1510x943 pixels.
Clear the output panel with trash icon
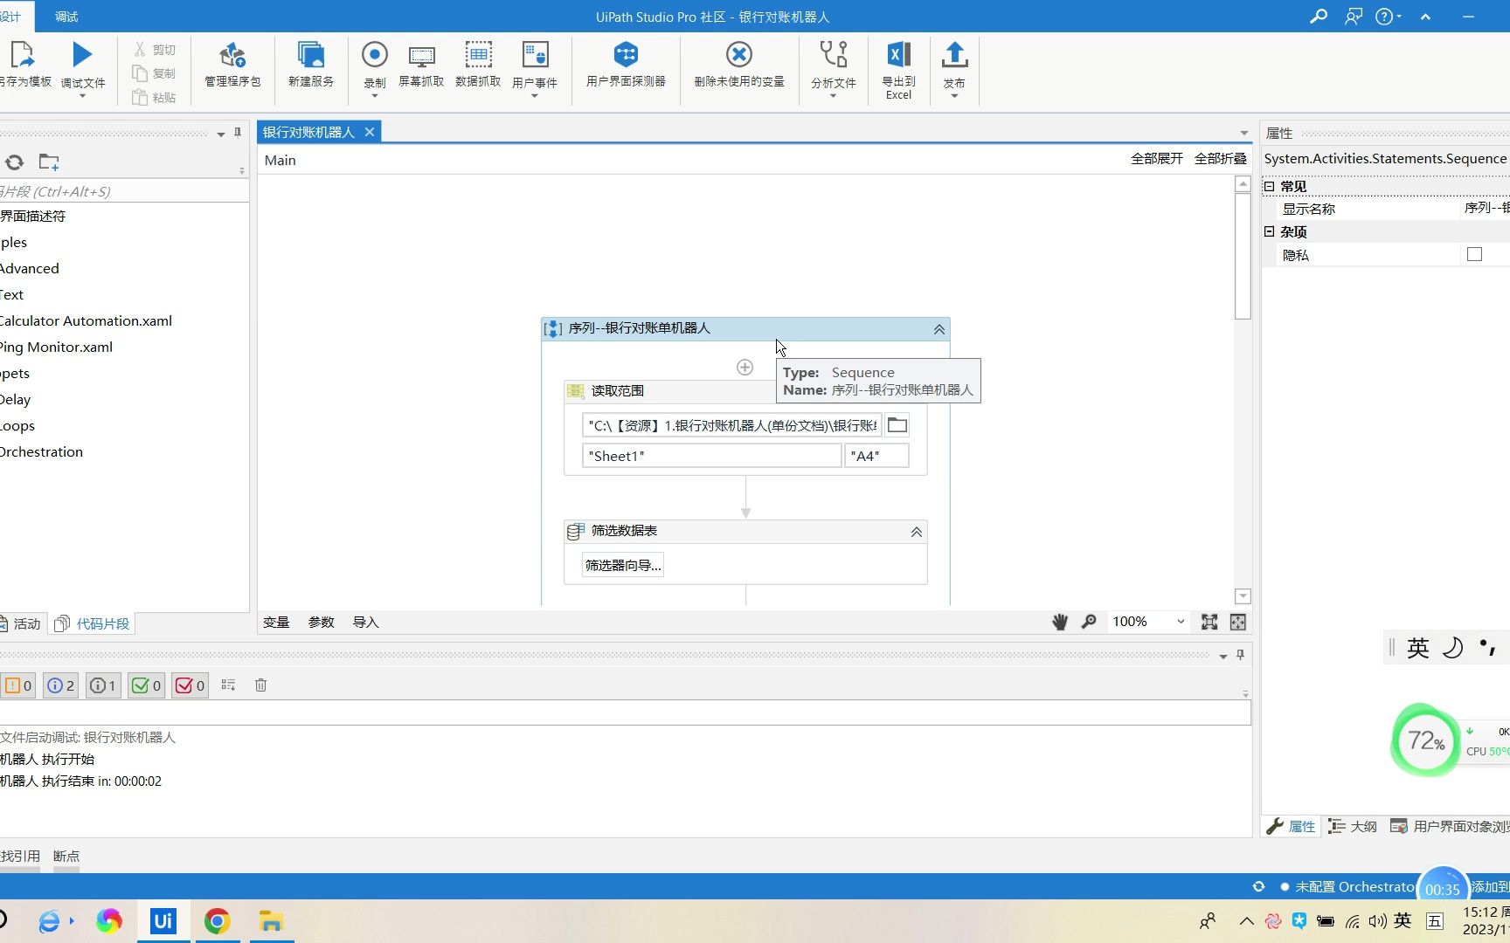click(x=260, y=685)
